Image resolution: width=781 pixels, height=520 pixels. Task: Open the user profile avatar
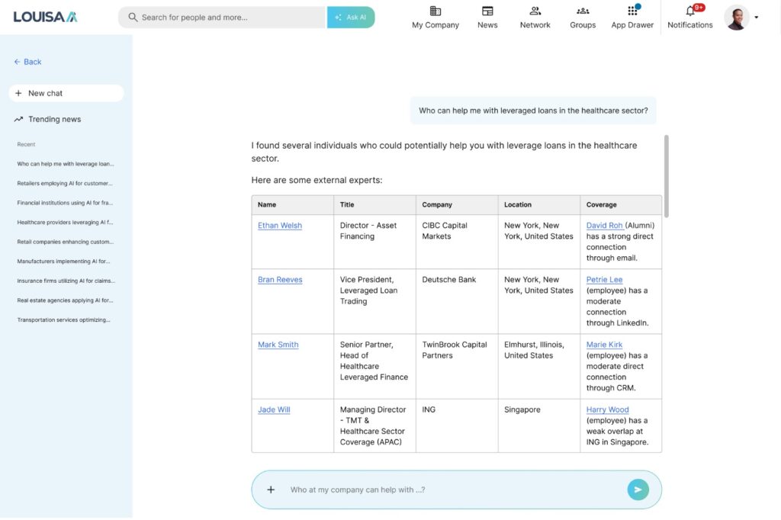click(x=736, y=18)
